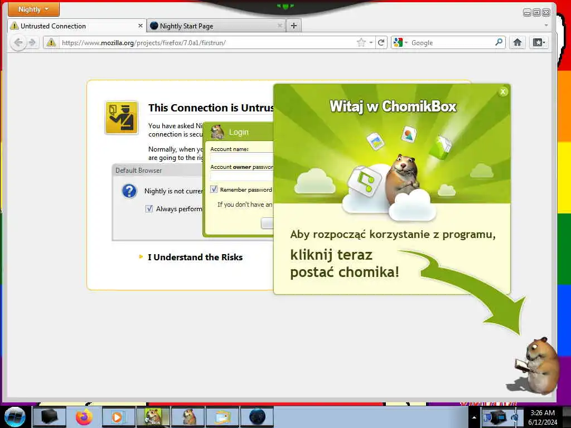
Task: Open Firefox from the taskbar
Action: coord(84,417)
